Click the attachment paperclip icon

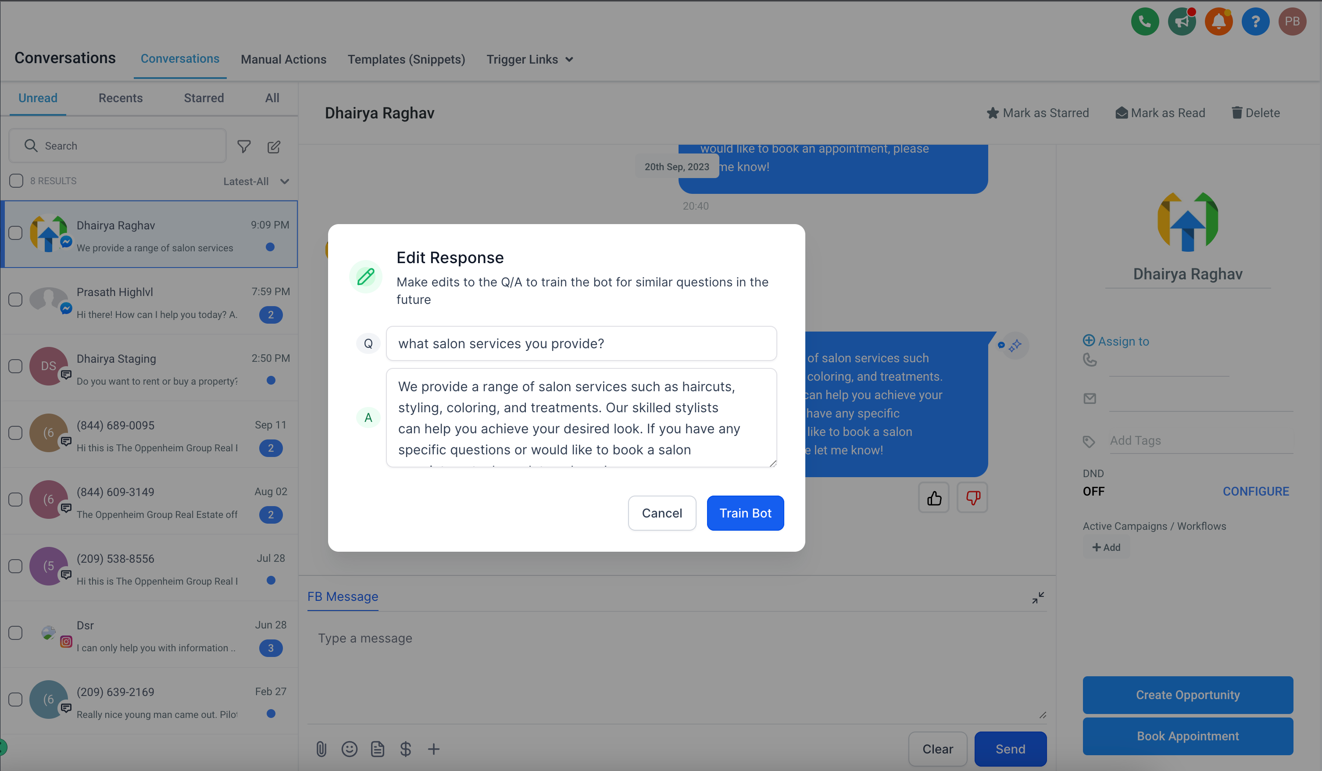pyautogui.click(x=320, y=749)
